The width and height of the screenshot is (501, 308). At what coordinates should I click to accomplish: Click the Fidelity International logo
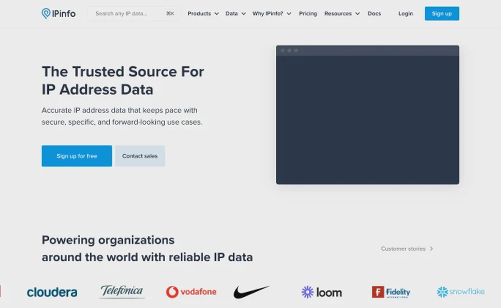[391, 292]
